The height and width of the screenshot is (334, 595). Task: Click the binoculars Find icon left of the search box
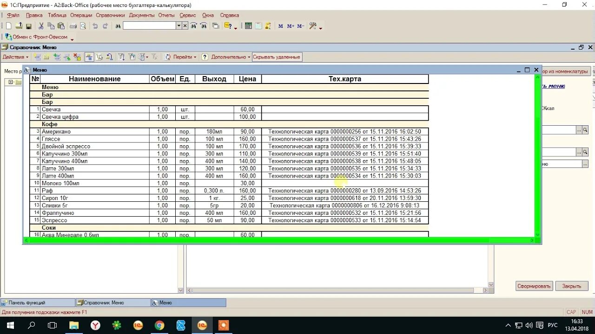point(118,26)
